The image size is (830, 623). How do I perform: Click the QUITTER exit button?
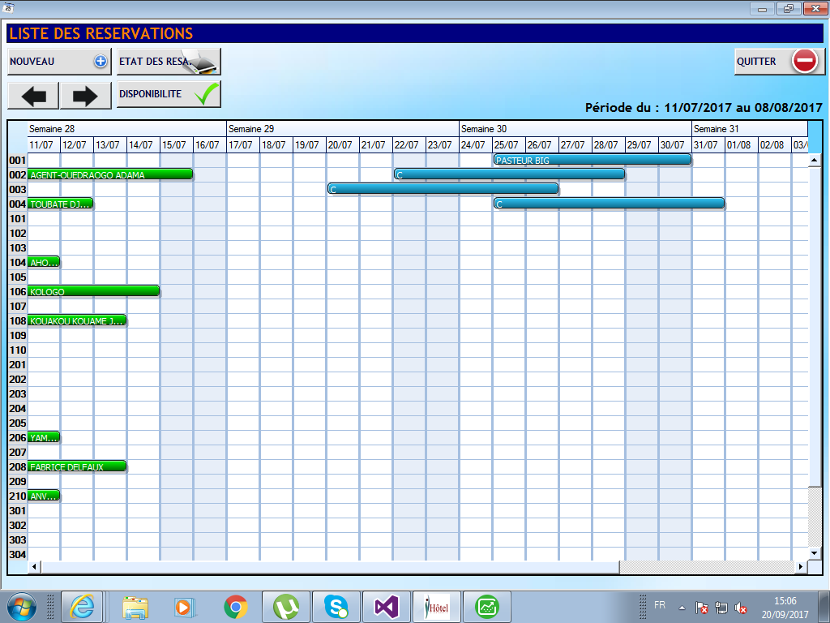click(779, 62)
